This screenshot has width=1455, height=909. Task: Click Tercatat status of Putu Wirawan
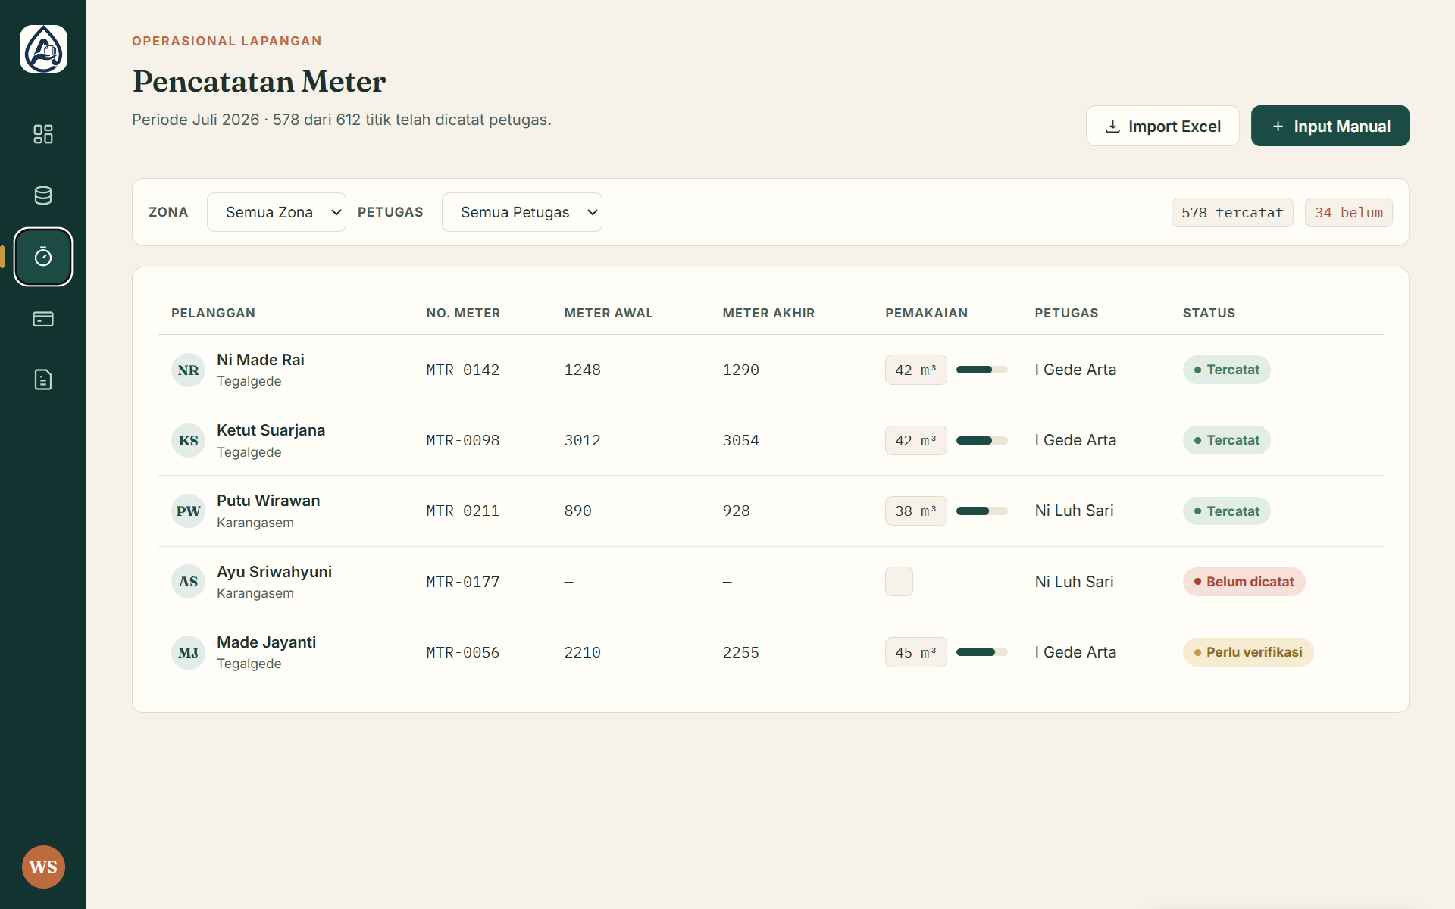[x=1226, y=511]
